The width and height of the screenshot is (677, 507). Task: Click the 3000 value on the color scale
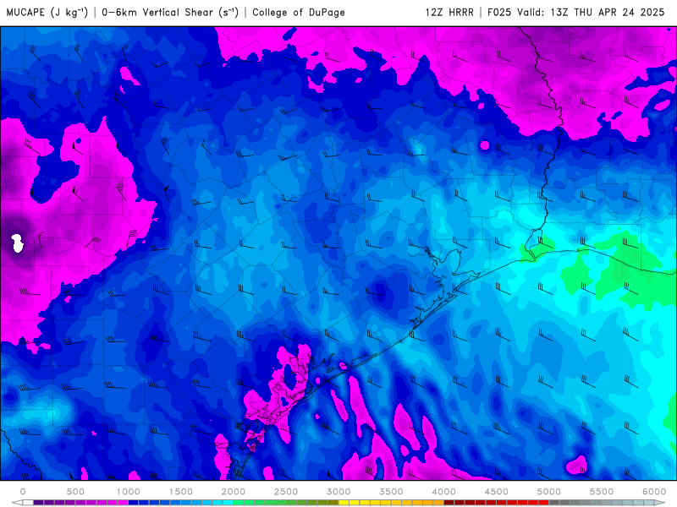(338, 492)
